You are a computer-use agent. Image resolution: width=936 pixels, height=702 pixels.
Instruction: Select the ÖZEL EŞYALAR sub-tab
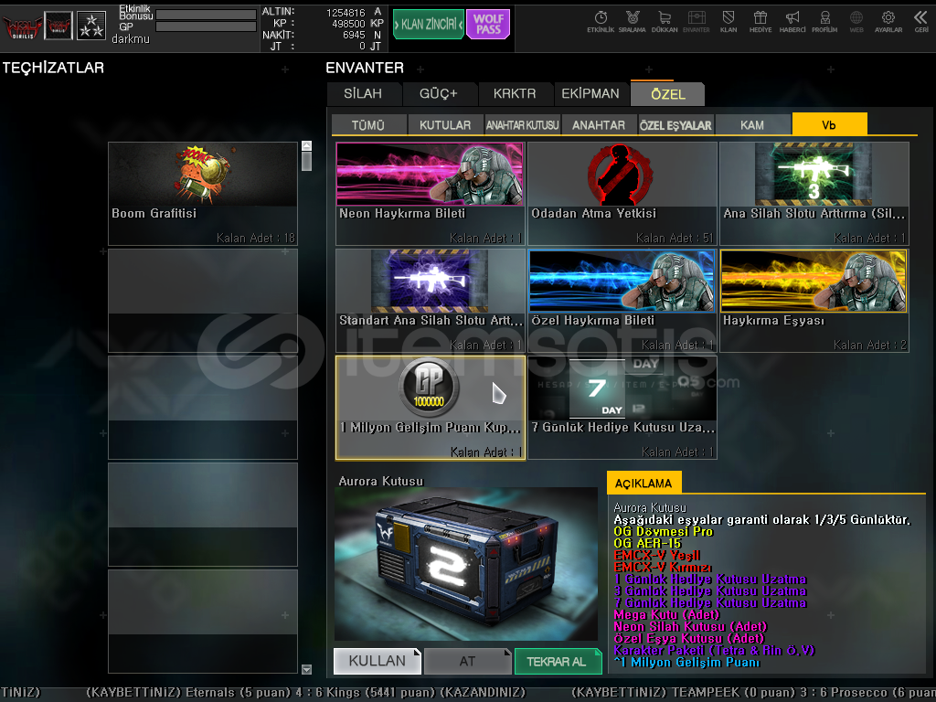[x=675, y=124]
